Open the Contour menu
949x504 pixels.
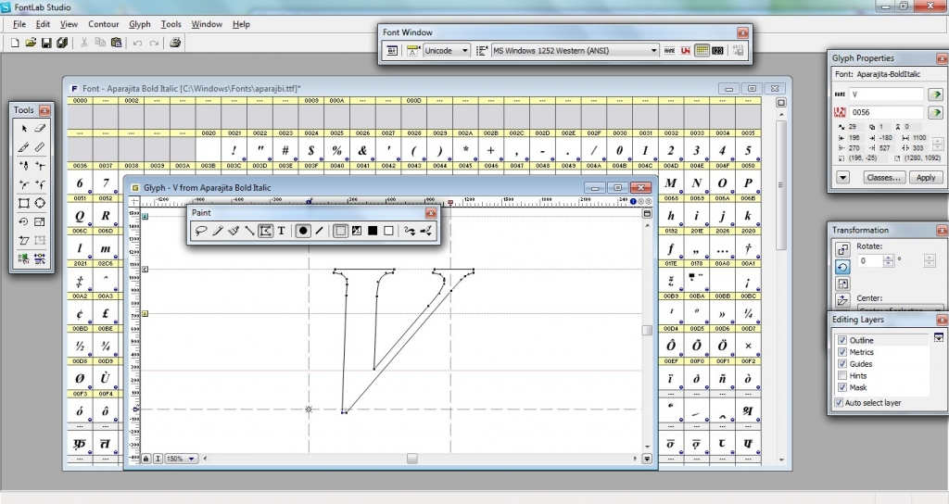[103, 24]
